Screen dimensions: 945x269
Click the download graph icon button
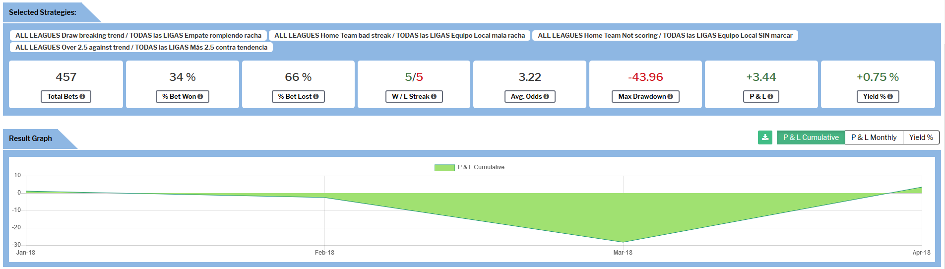[765, 137]
